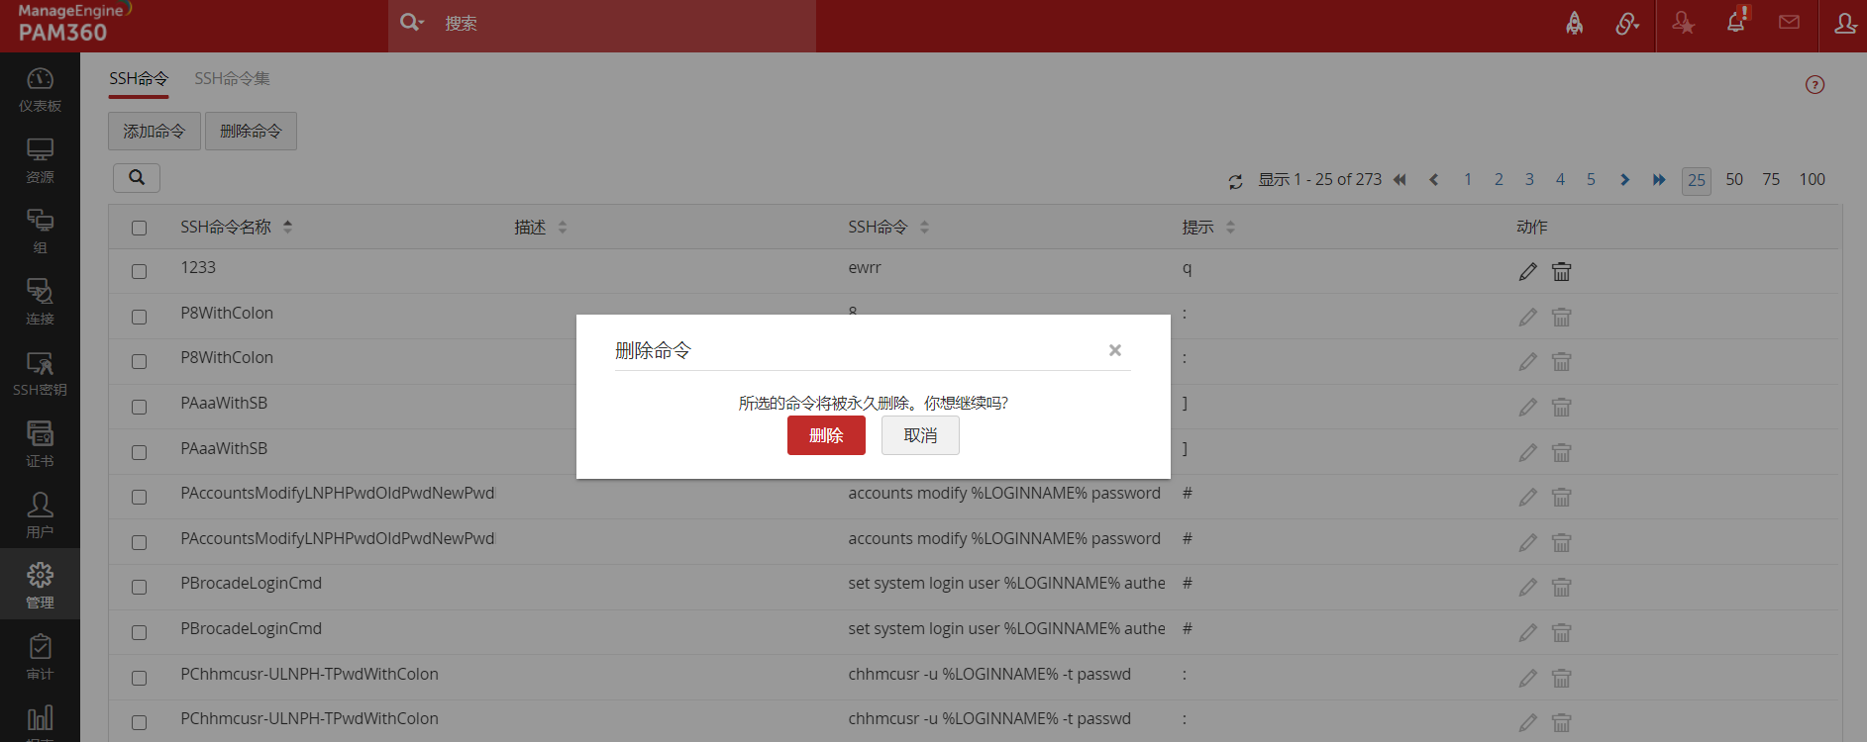This screenshot has width=1867, height=742.
Task: Refresh the SSH command list
Action: pyautogui.click(x=1235, y=181)
